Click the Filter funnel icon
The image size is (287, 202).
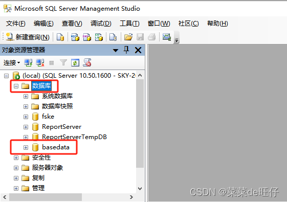pos(63,63)
